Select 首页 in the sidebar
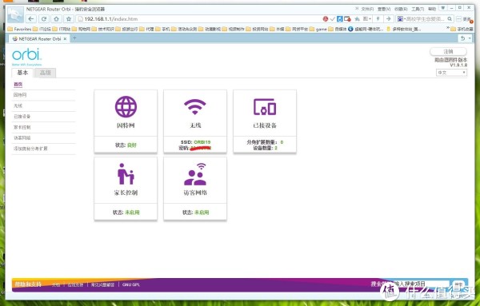 [x=18, y=84]
